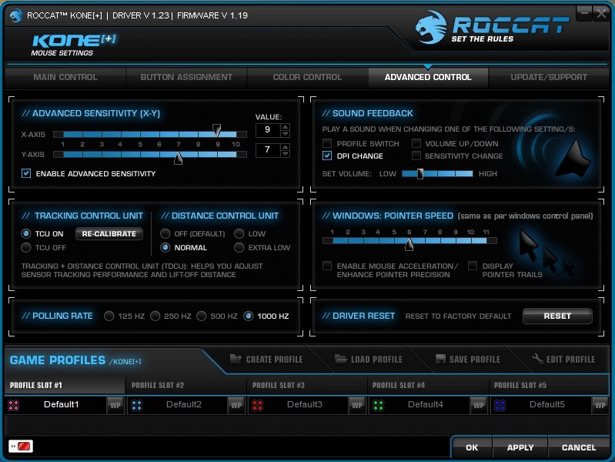
Task: Select TCU ON radio button
Action: (x=26, y=233)
